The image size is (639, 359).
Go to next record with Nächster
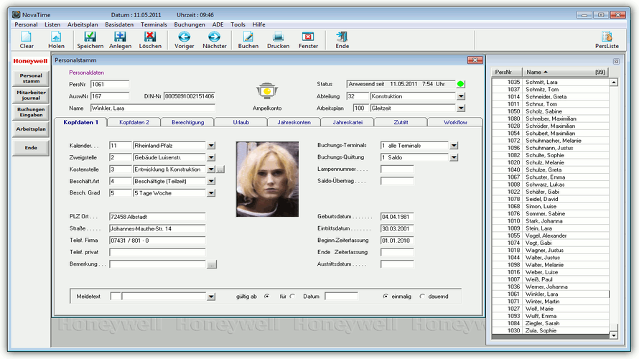(214, 37)
